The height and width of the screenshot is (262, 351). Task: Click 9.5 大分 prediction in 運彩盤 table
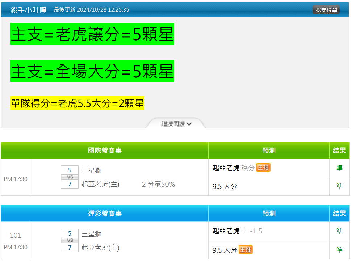point(225,250)
